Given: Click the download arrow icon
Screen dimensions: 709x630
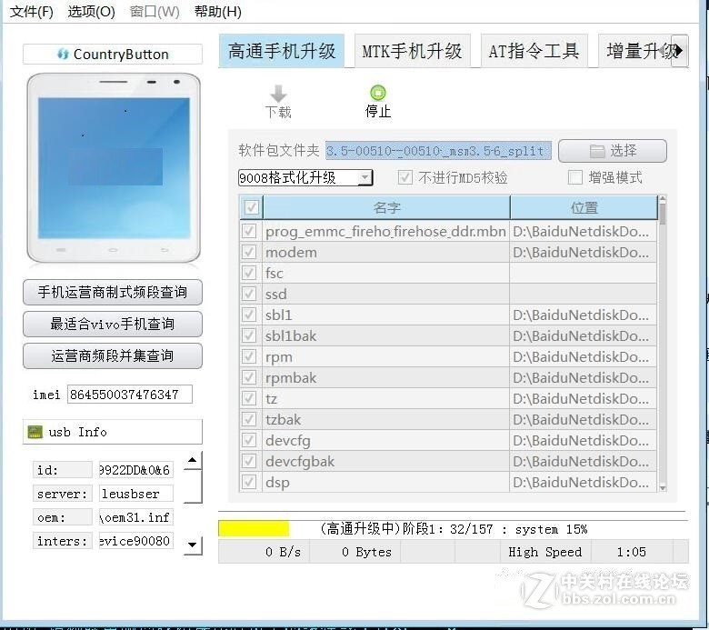Looking at the screenshot, I should click(x=278, y=94).
